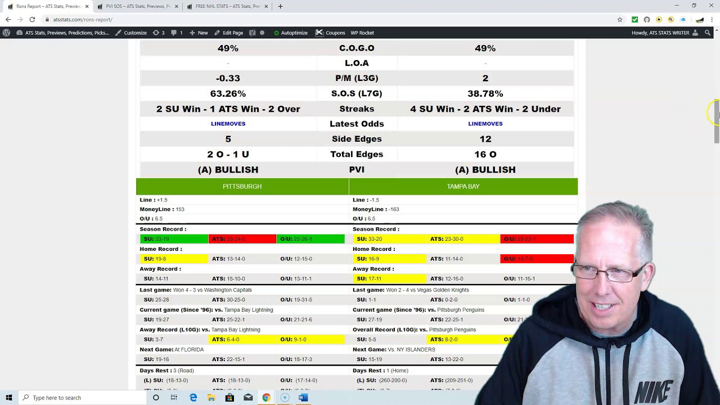
Task: Click the green checkmark extension icon
Action: click(x=634, y=19)
